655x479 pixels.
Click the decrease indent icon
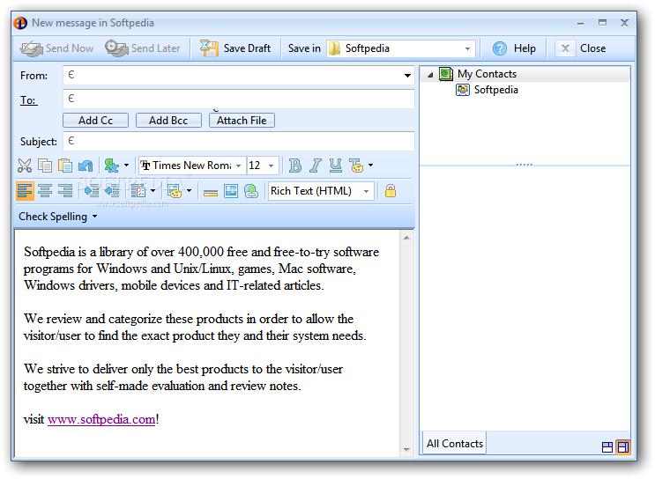click(x=112, y=191)
